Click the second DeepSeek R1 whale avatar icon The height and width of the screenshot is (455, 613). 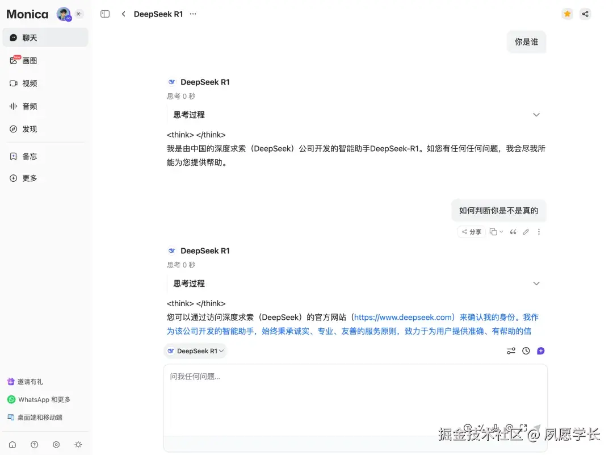click(171, 251)
